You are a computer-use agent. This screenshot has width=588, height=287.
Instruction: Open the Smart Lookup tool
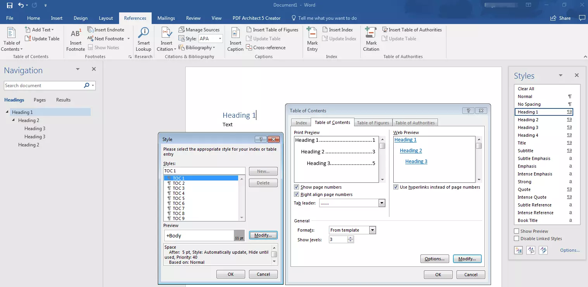144,39
